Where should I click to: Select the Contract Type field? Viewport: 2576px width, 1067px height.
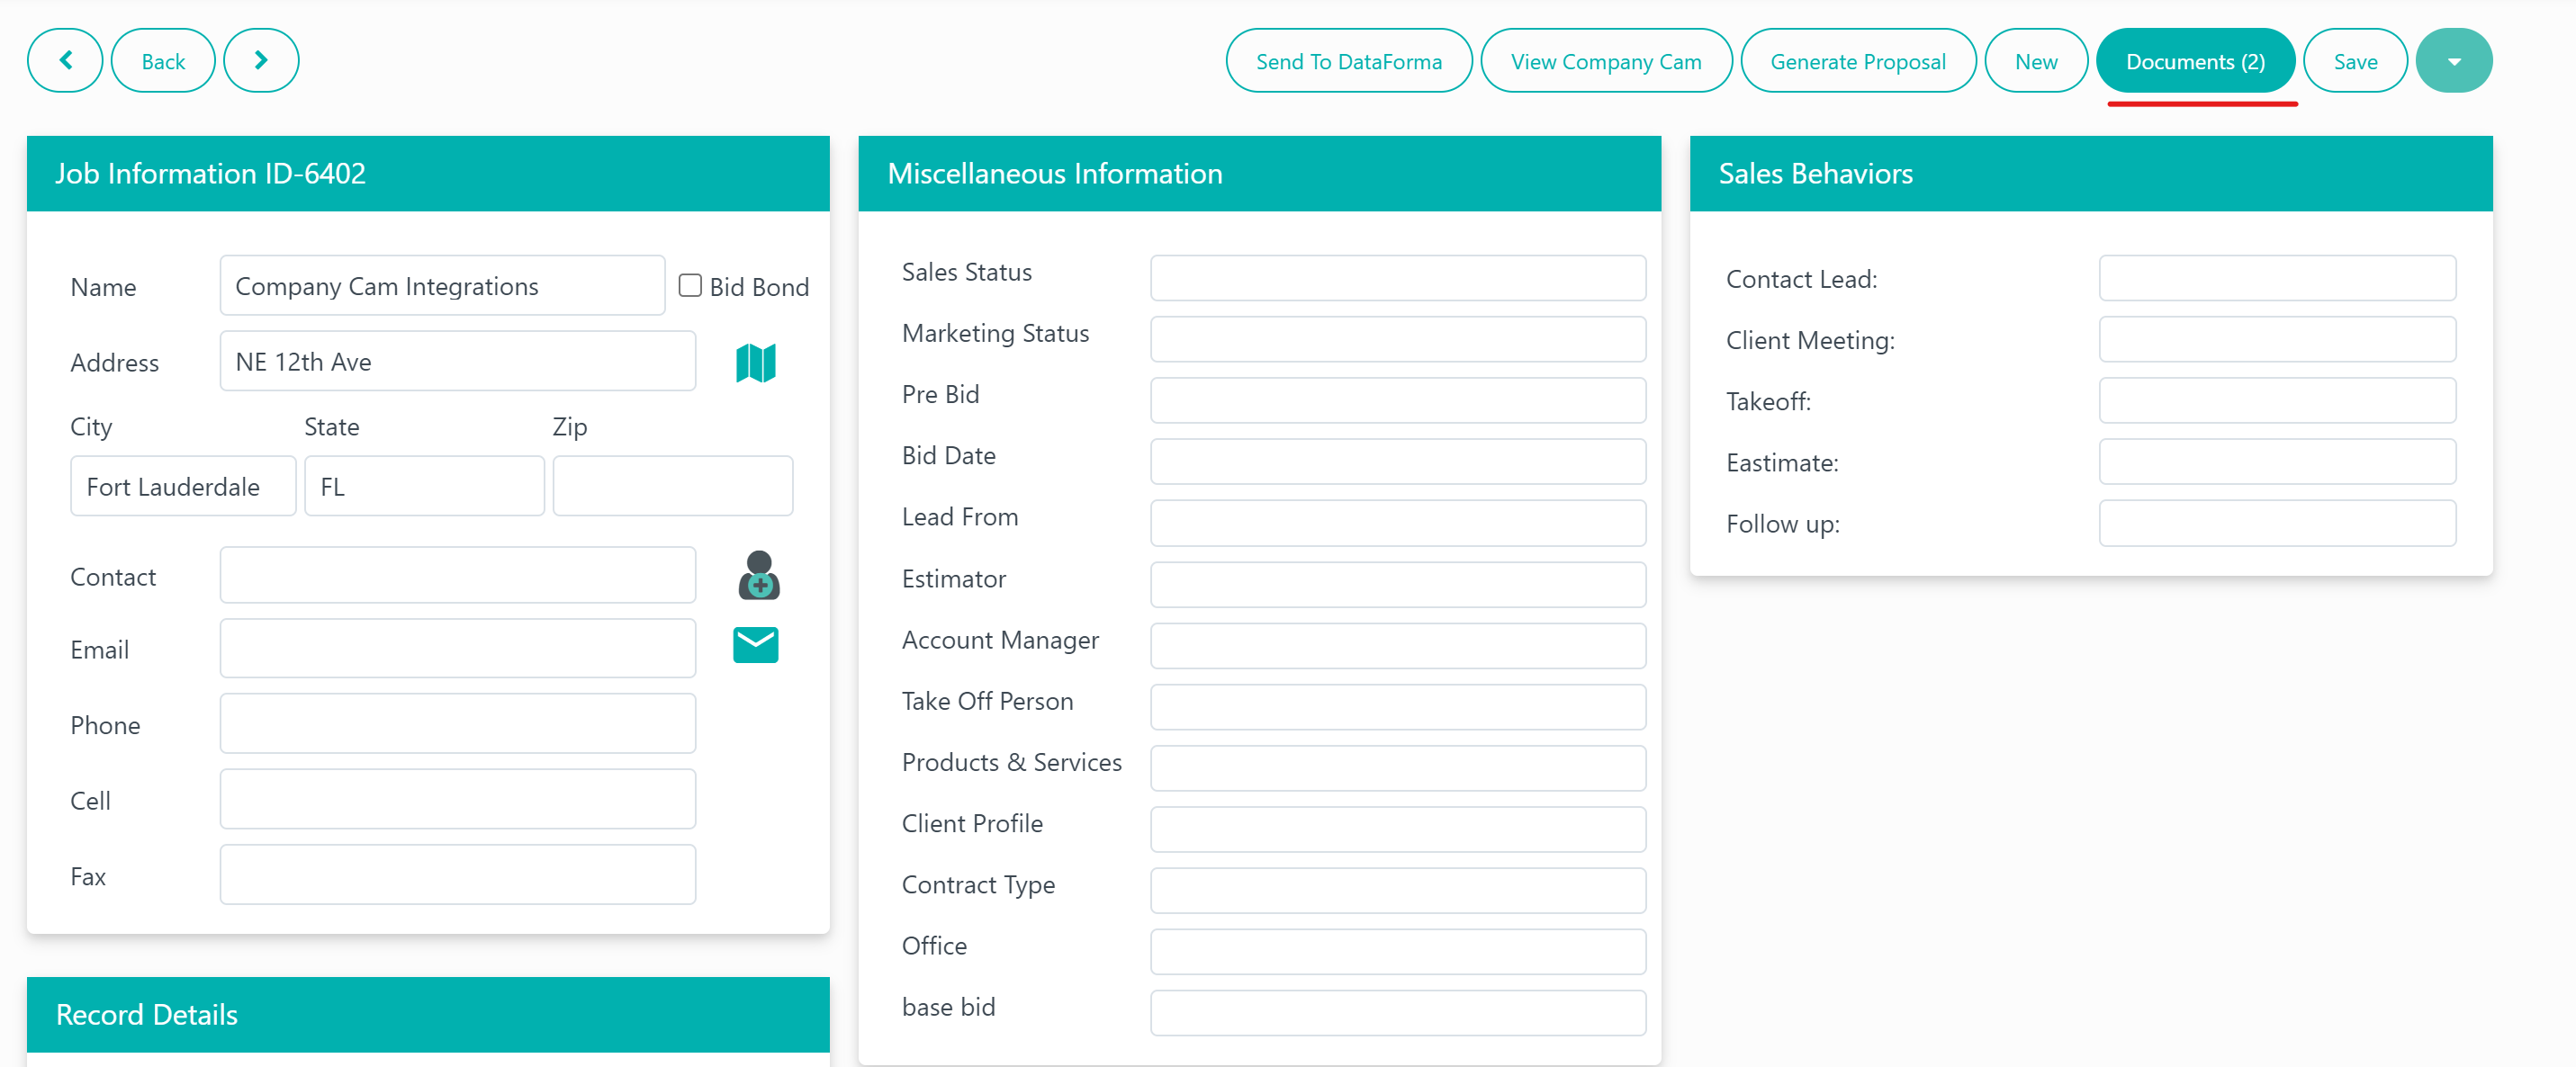pyautogui.click(x=1397, y=891)
